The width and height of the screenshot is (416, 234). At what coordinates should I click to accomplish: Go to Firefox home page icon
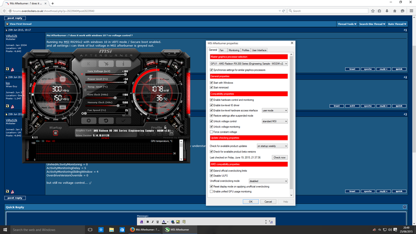(x=395, y=11)
